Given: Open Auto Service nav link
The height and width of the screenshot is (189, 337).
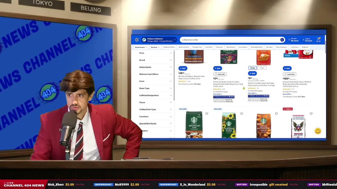Looking at the screenshot, I should pyautogui.click(x=243, y=47).
